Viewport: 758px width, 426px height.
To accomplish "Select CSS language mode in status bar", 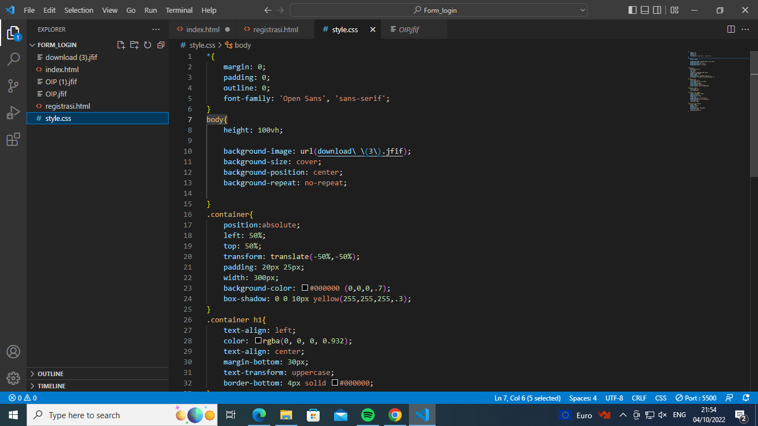I will pos(660,398).
